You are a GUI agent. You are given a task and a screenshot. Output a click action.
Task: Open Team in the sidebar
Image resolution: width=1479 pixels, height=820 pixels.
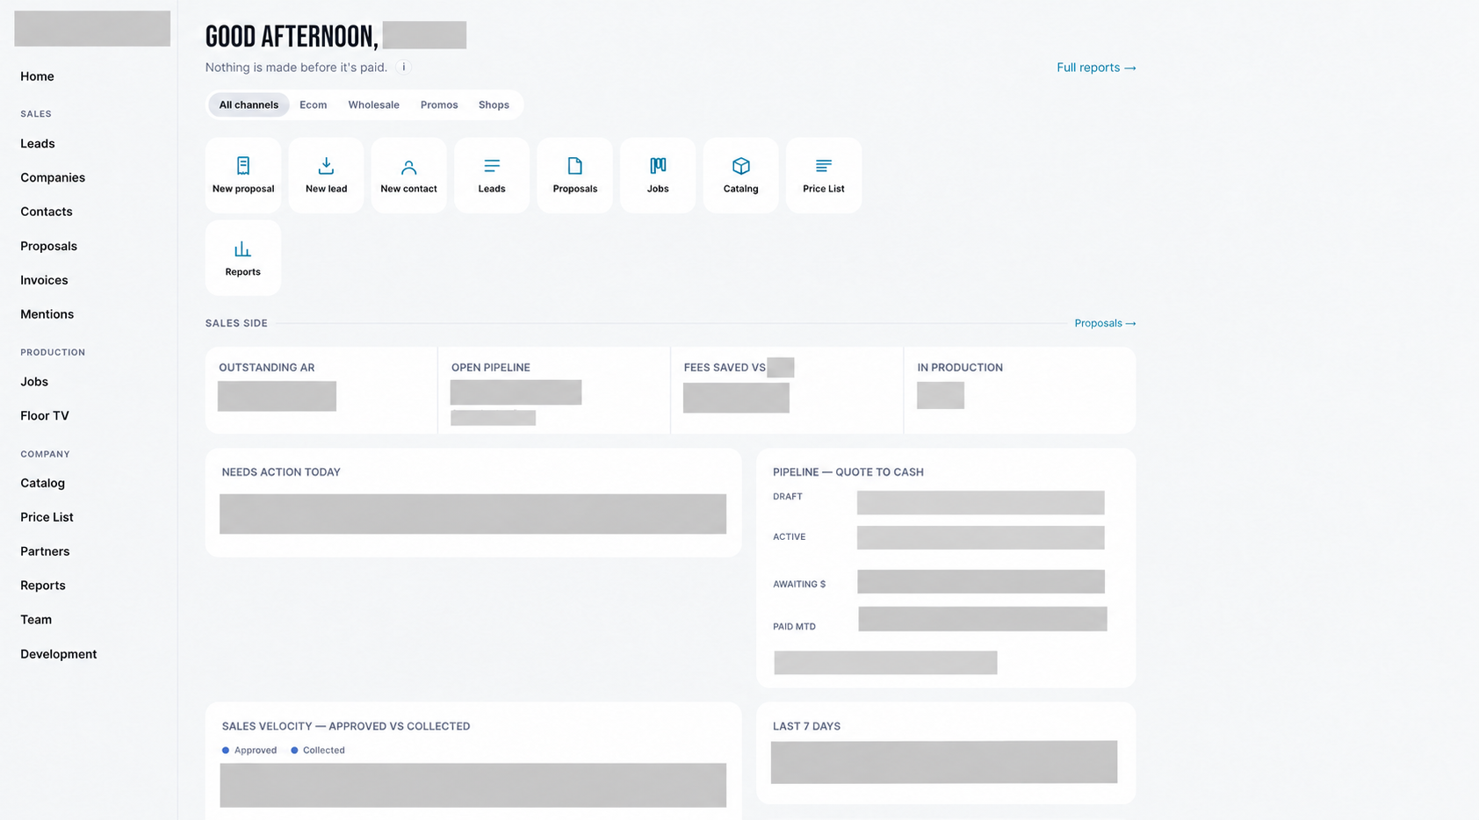(36, 620)
